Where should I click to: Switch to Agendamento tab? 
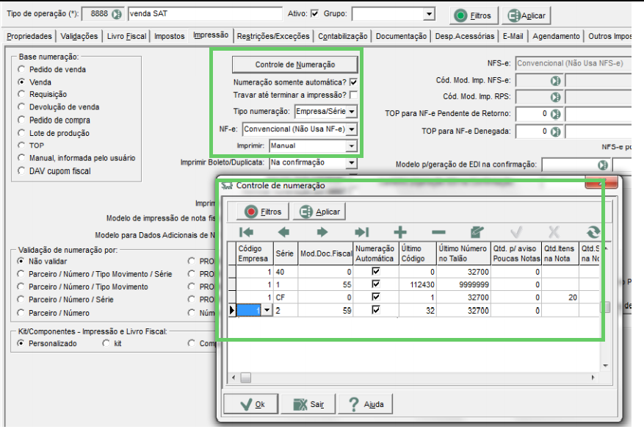coord(556,36)
